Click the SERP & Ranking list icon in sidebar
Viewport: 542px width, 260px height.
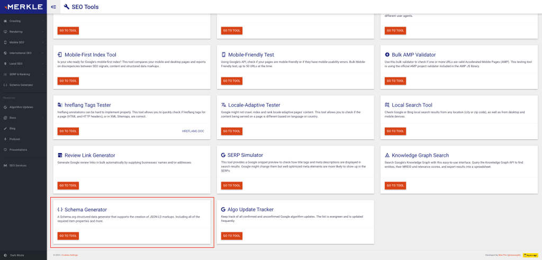(x=5, y=74)
